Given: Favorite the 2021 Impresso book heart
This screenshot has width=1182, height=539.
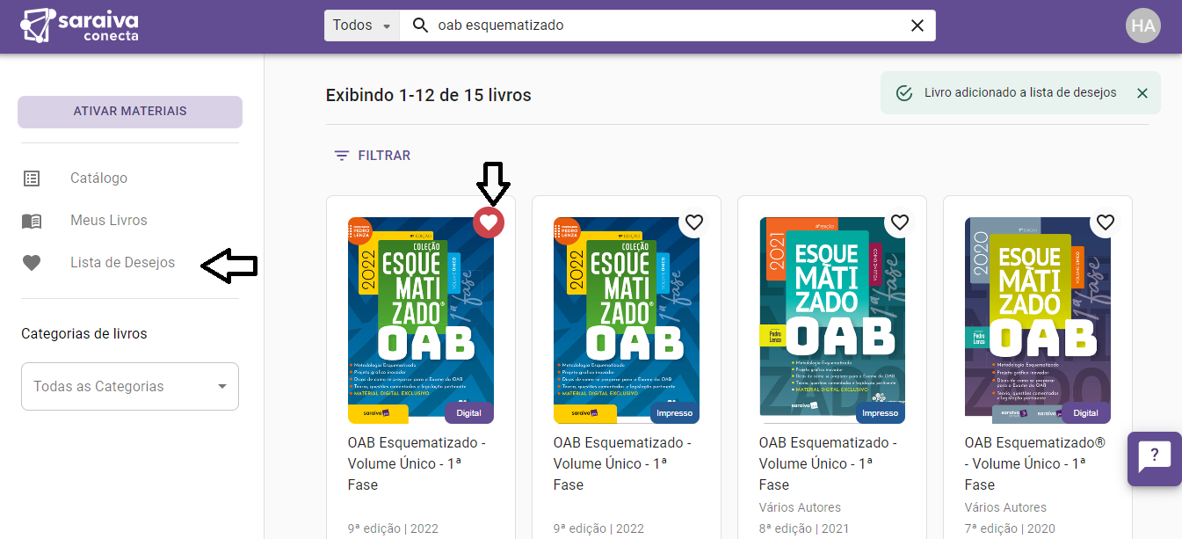Looking at the screenshot, I should pos(900,222).
